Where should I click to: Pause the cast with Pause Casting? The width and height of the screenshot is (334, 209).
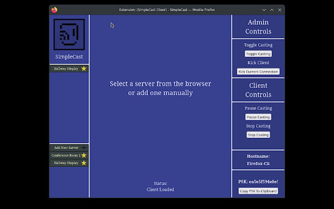point(258,117)
